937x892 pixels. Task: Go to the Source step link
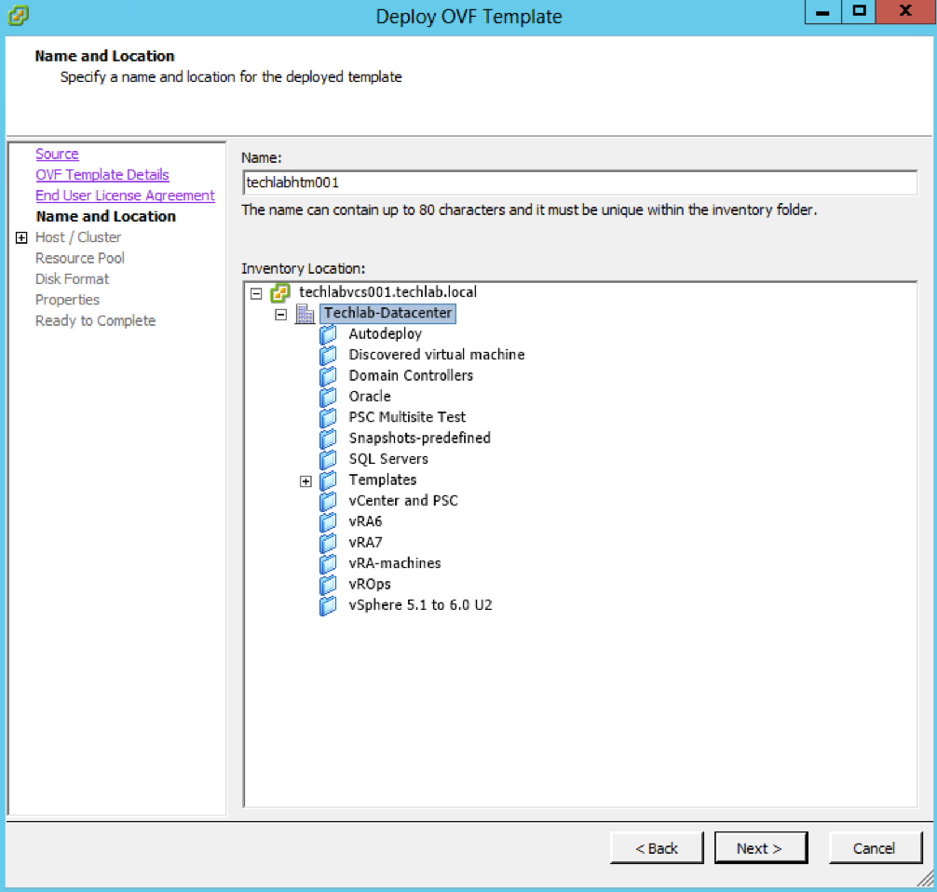[x=57, y=154]
